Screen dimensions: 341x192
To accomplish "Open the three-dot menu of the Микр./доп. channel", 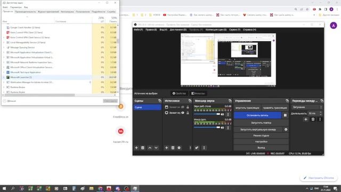I will click(228, 127).
